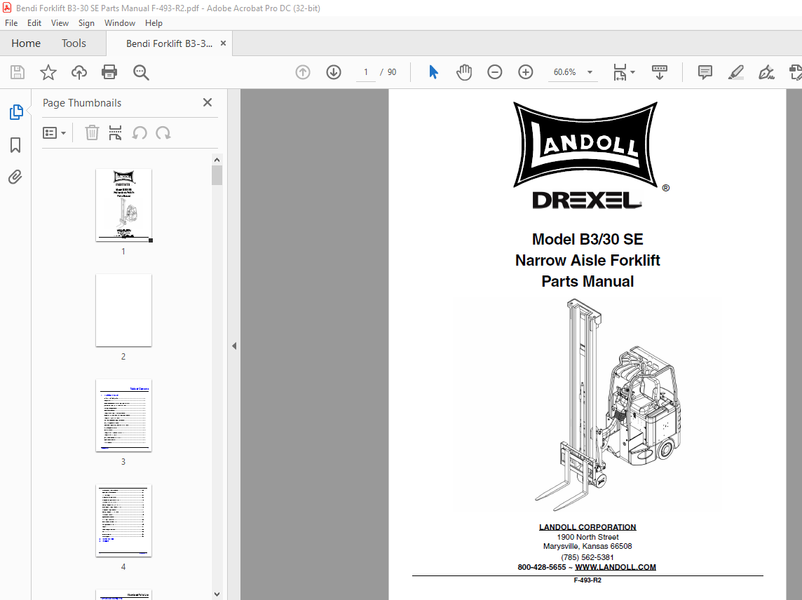This screenshot has height=600, width=802.
Task: Click the 1900 North Street address line
Action: [587, 537]
